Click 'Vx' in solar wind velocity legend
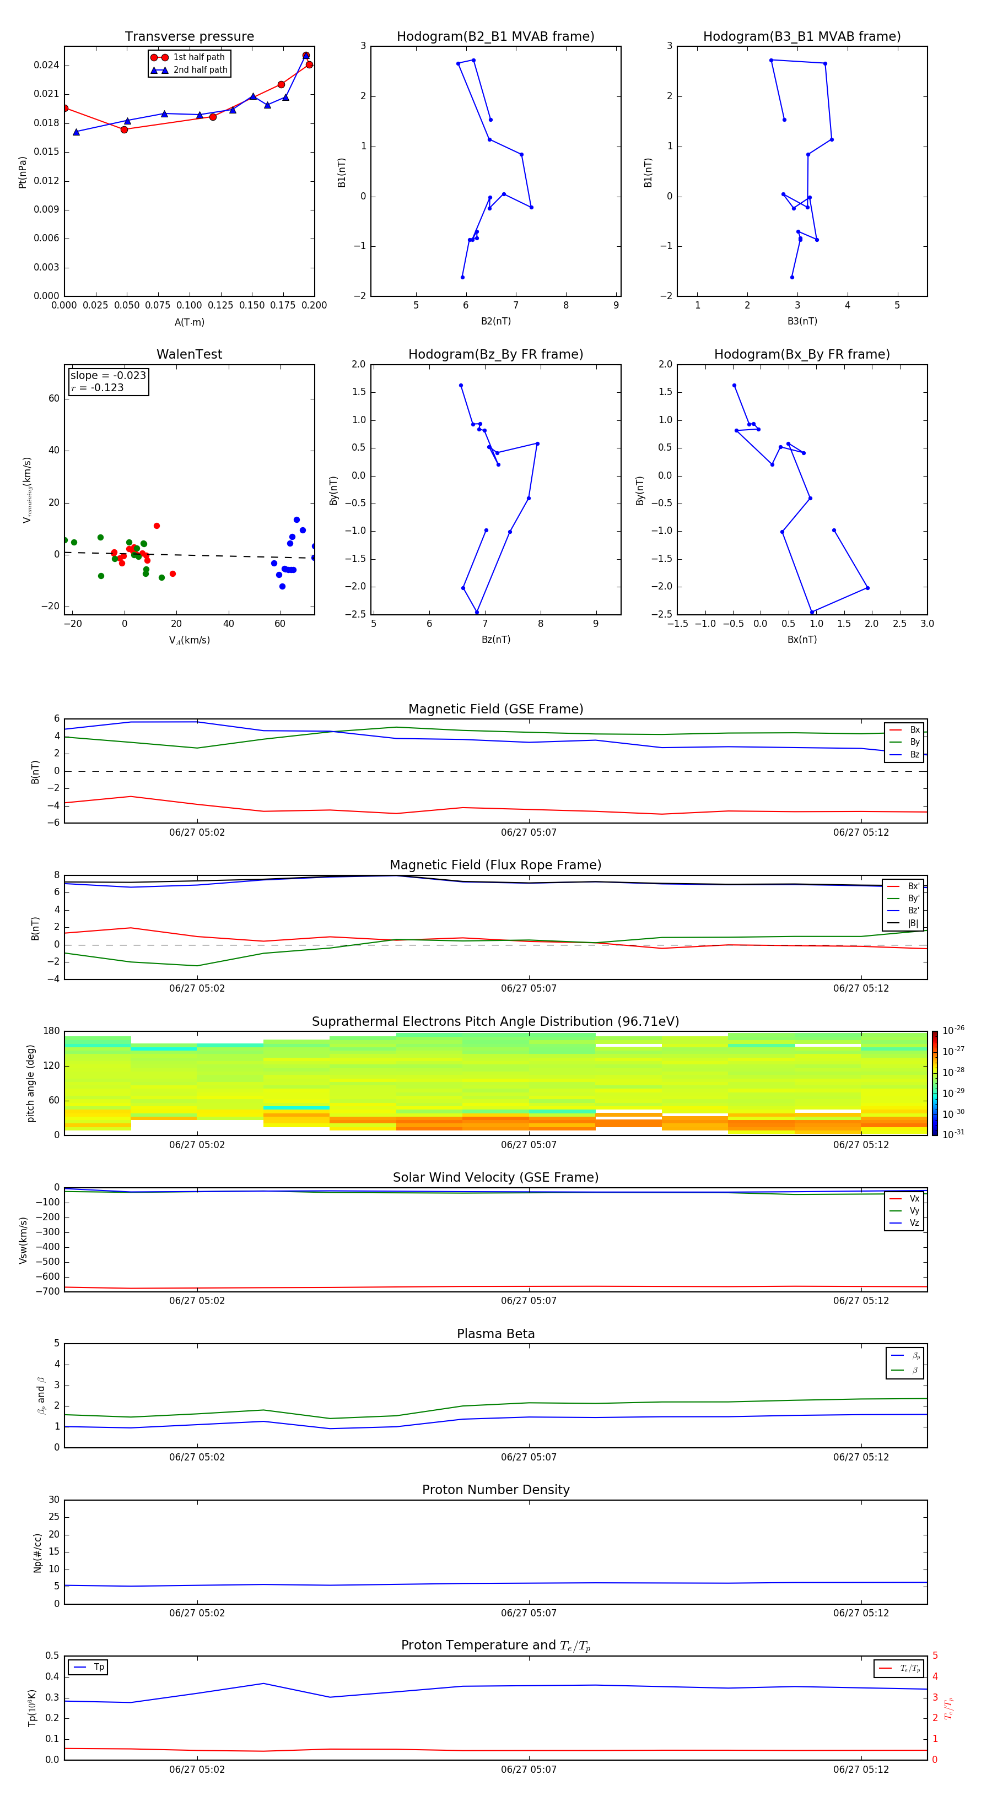992x1818 pixels. pyautogui.click(x=904, y=1198)
